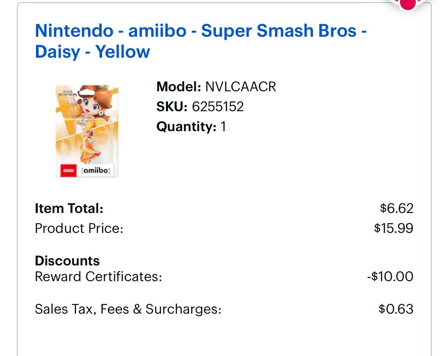Click the $6.62 item total amount
The height and width of the screenshot is (356, 443).
(397, 208)
